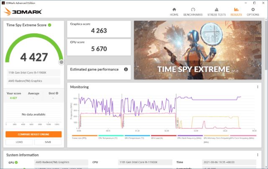The width and height of the screenshot is (268, 169).
Task: Go to the HOME tab
Action: pyautogui.click(x=174, y=12)
